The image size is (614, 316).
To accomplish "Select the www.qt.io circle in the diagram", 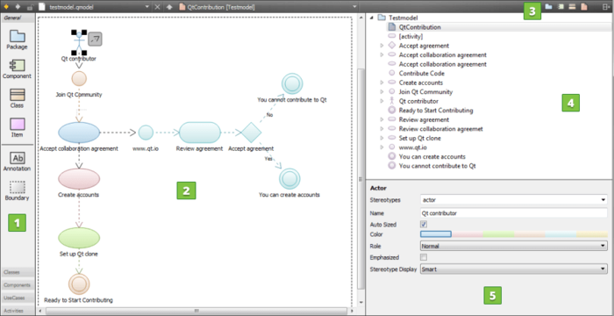I will tap(146, 133).
